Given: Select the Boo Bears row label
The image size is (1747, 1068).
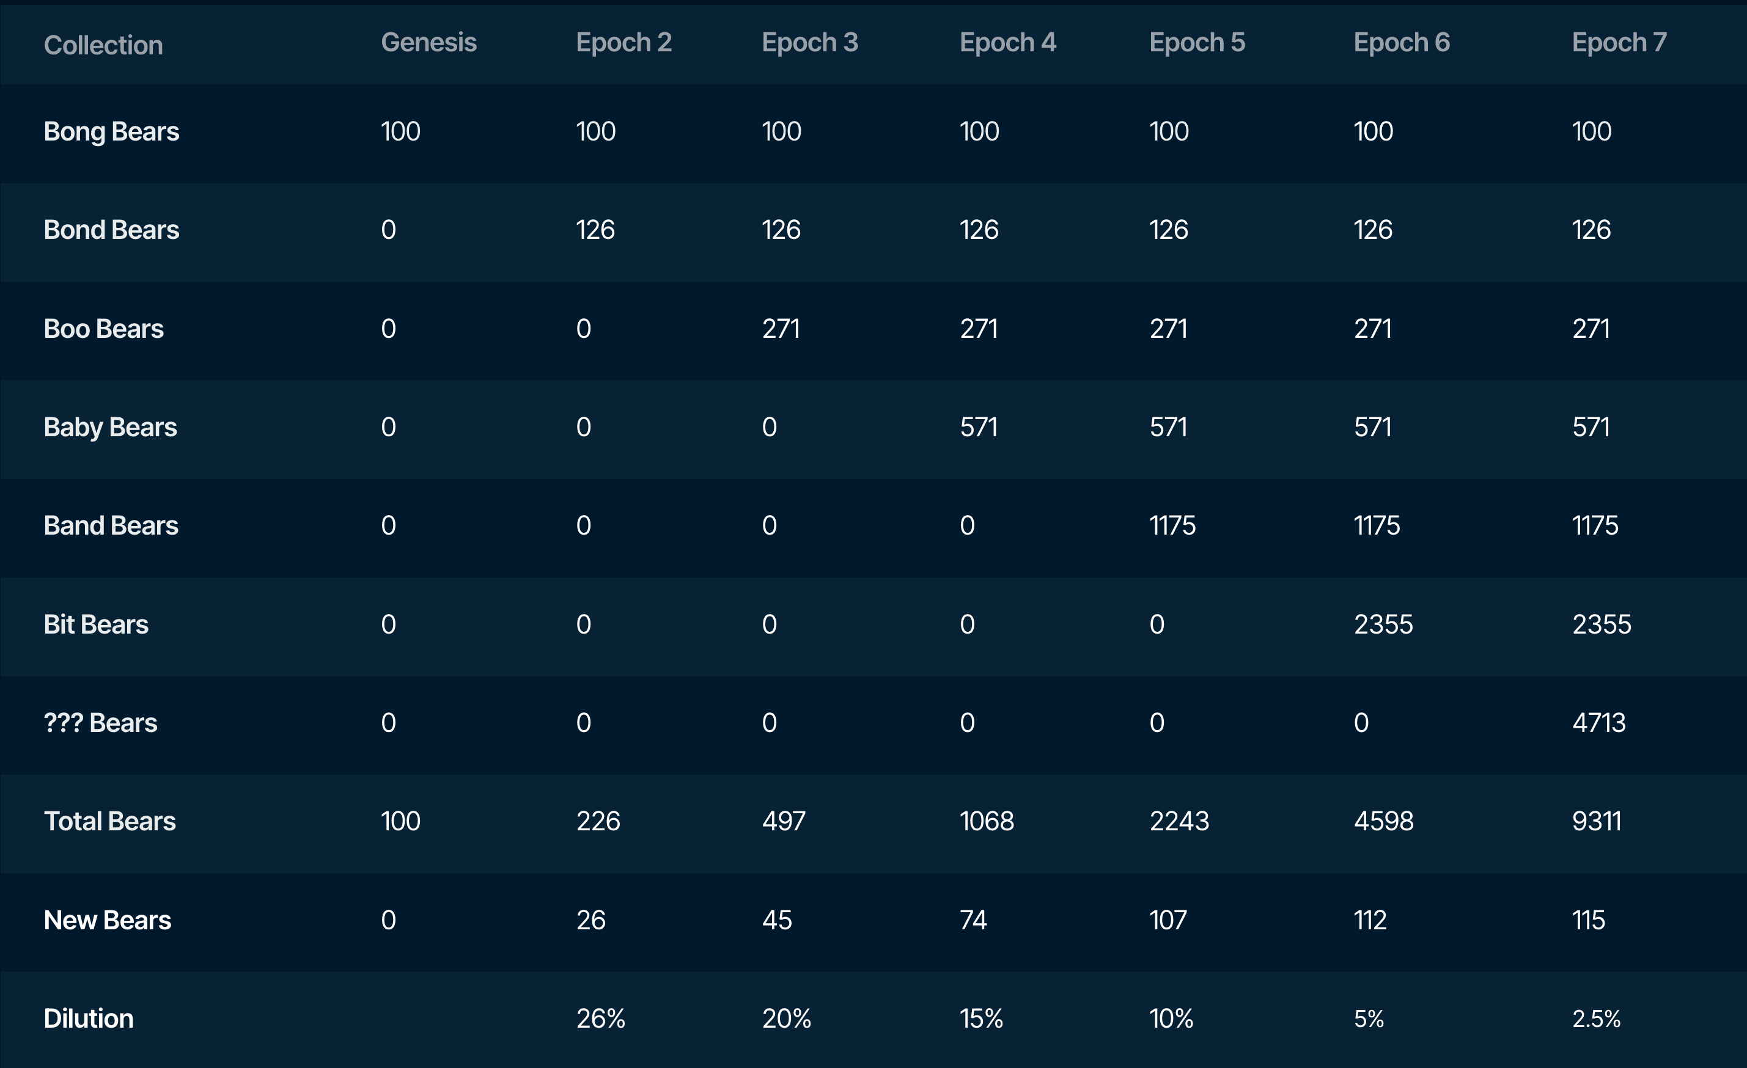Looking at the screenshot, I should (x=103, y=329).
